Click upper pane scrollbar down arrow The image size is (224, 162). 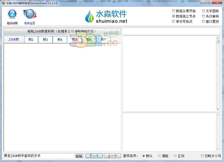coord(218,109)
